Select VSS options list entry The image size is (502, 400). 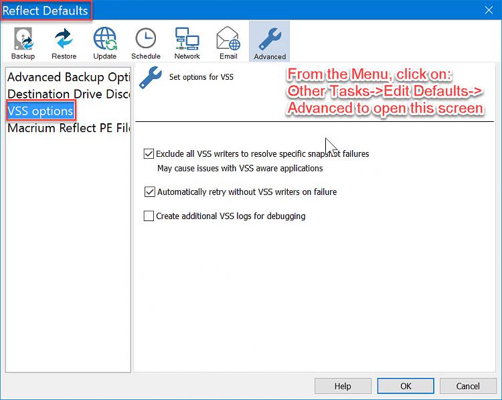(x=41, y=111)
